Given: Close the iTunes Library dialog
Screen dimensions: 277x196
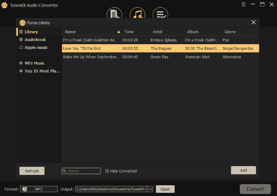Looking at the screenshot, I should [x=254, y=22].
